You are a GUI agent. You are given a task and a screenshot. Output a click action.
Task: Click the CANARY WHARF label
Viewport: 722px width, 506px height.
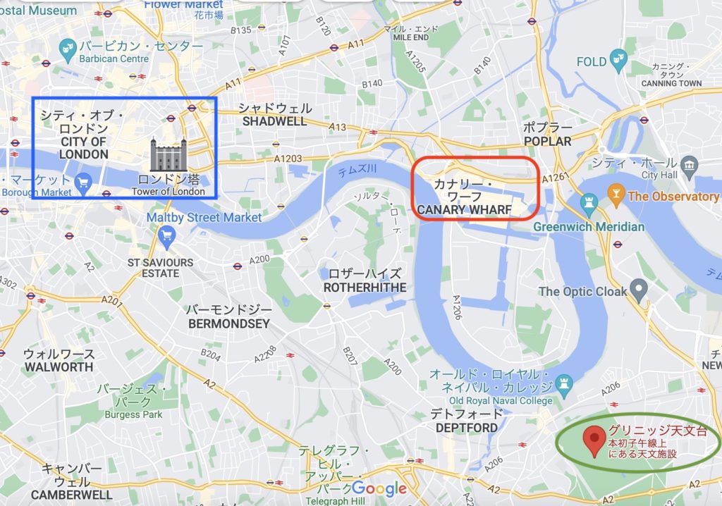(465, 209)
